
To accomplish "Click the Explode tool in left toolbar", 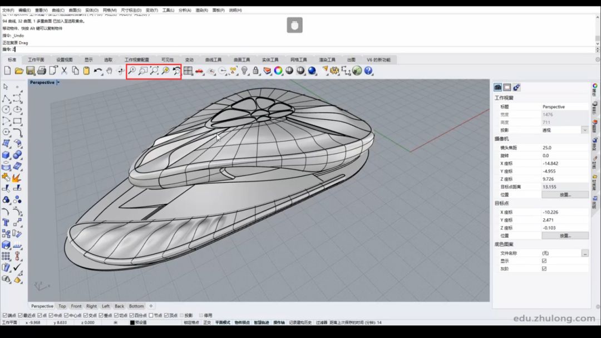I will coord(17,178).
